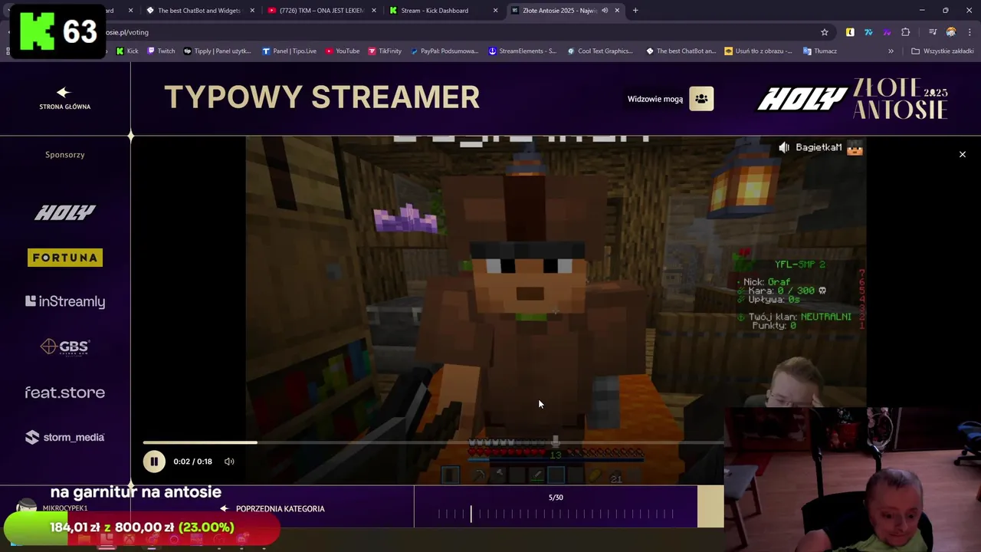Image resolution: width=981 pixels, height=552 pixels.
Task: Open the 'Cool Text Graphics...' bookmark
Action: pos(600,51)
